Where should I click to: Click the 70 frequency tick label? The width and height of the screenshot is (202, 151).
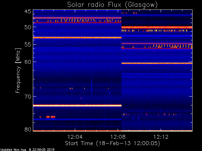[28, 97]
